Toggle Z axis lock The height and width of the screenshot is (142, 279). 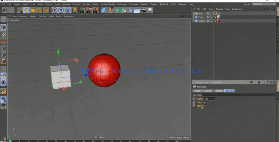(x=68, y=10)
